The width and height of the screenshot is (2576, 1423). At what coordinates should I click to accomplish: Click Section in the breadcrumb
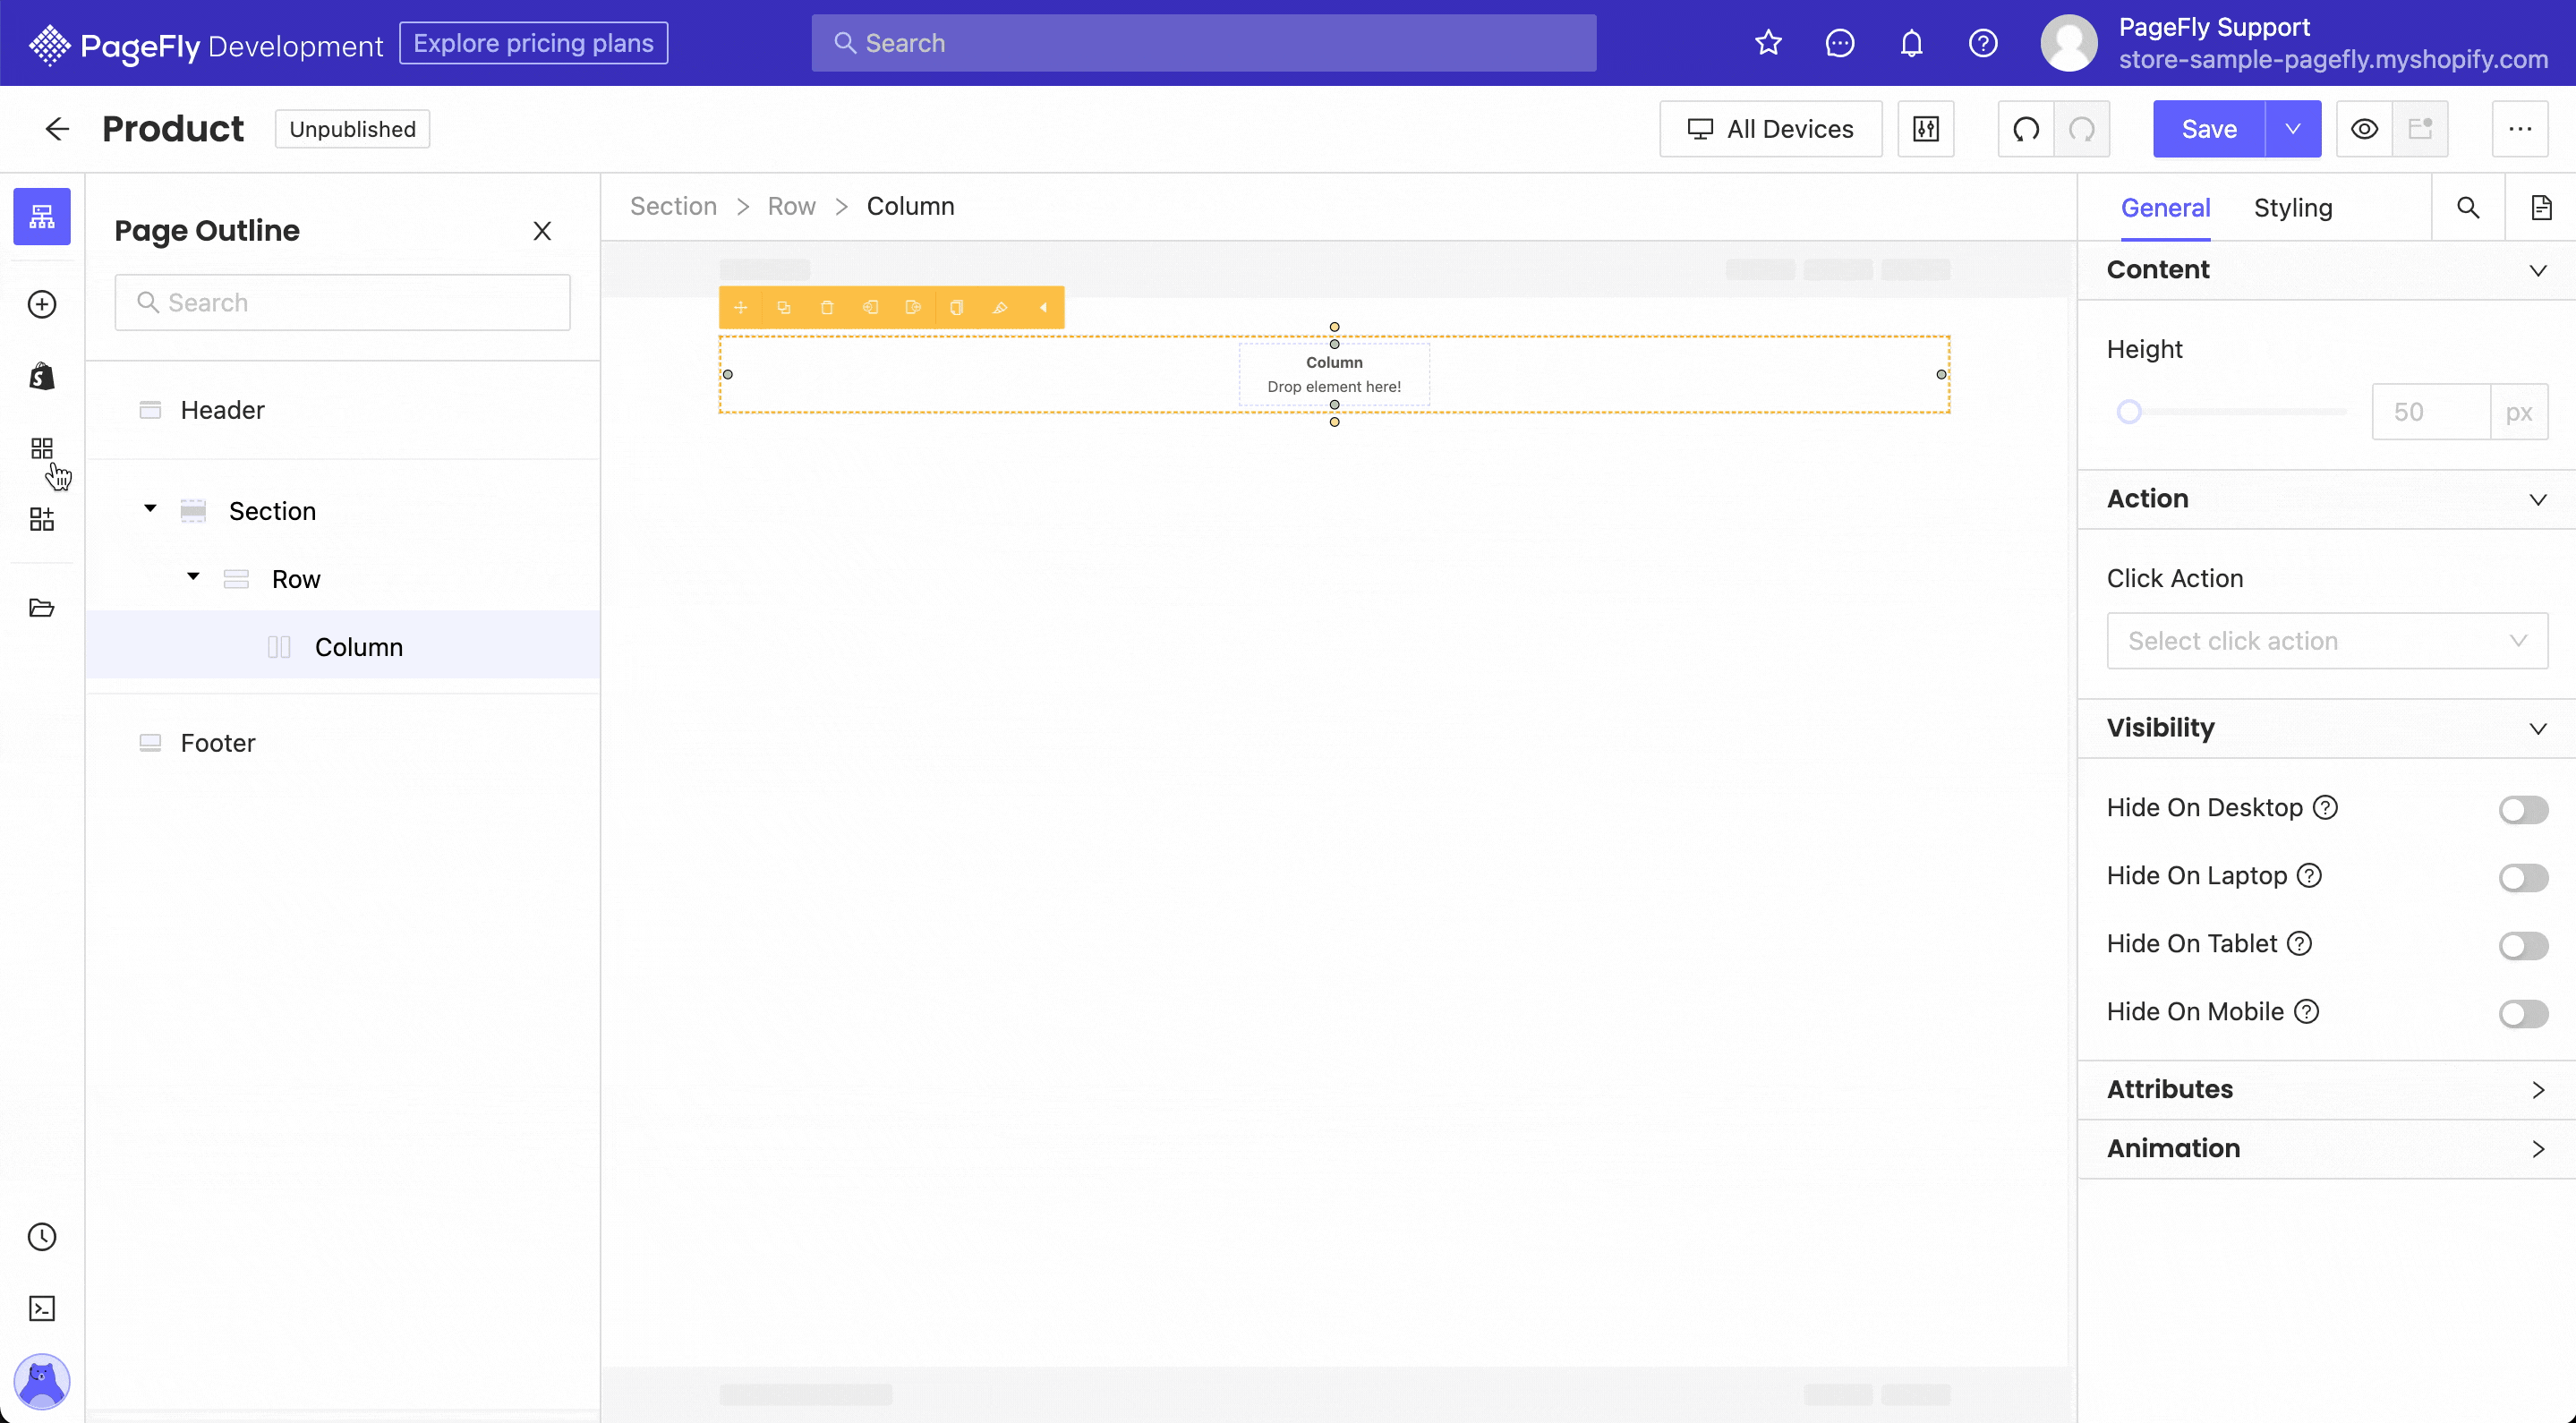point(673,206)
